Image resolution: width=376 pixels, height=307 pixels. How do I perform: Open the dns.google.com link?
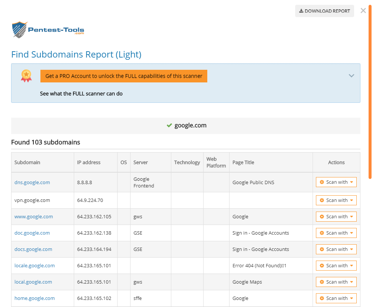32,182
